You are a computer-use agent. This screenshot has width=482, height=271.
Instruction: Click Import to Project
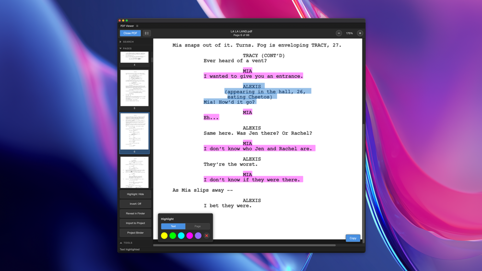click(x=135, y=223)
